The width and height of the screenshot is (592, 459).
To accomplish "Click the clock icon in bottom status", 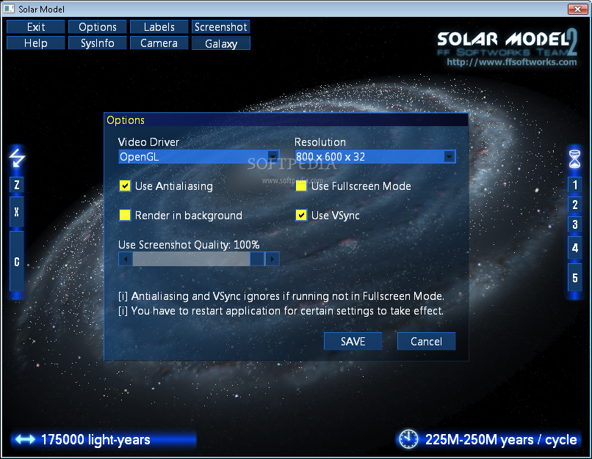I will (x=408, y=439).
